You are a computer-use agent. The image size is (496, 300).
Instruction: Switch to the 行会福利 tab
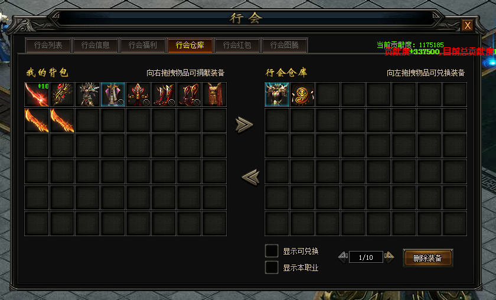click(143, 45)
